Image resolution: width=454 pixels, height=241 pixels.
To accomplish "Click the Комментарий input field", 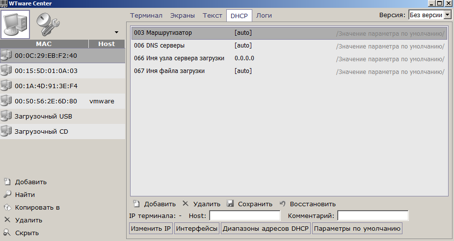I will click(x=373, y=216).
